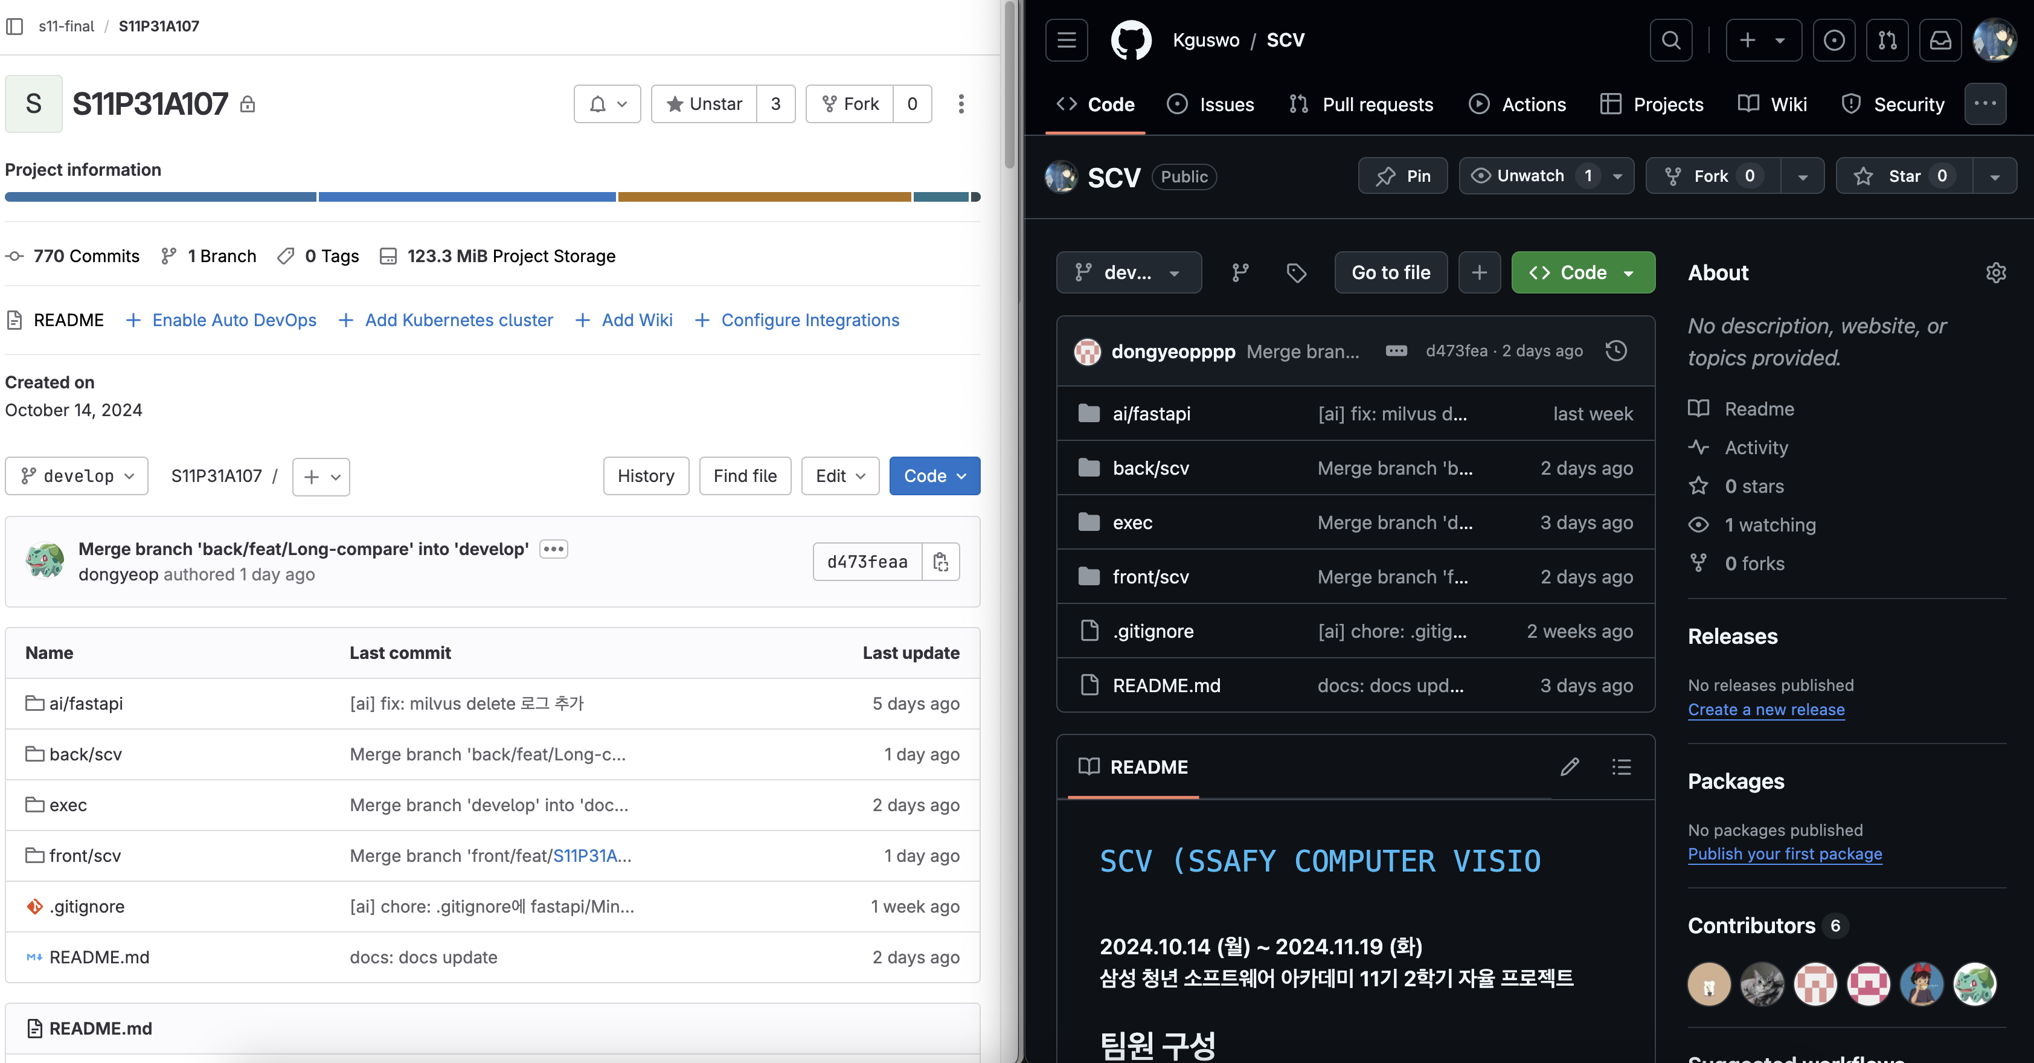
Task: Unstar the S11P31A107 project
Action: tap(704, 104)
